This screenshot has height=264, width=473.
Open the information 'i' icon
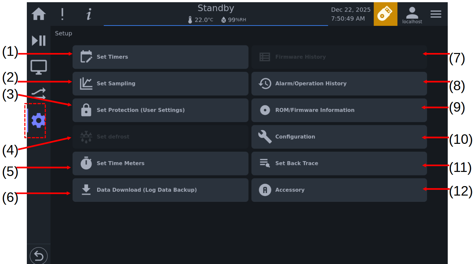pyautogui.click(x=89, y=14)
